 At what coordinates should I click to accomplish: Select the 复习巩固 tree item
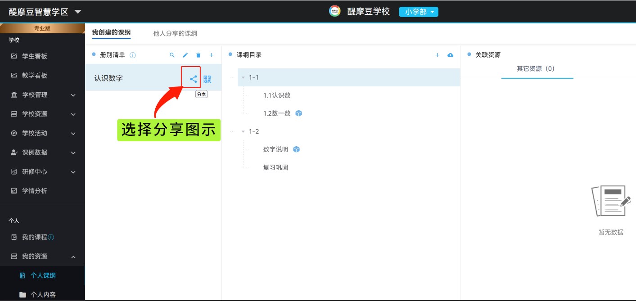(275, 167)
